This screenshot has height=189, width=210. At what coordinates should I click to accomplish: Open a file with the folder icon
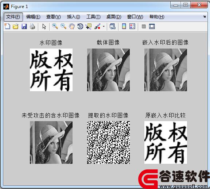tap(16, 26)
